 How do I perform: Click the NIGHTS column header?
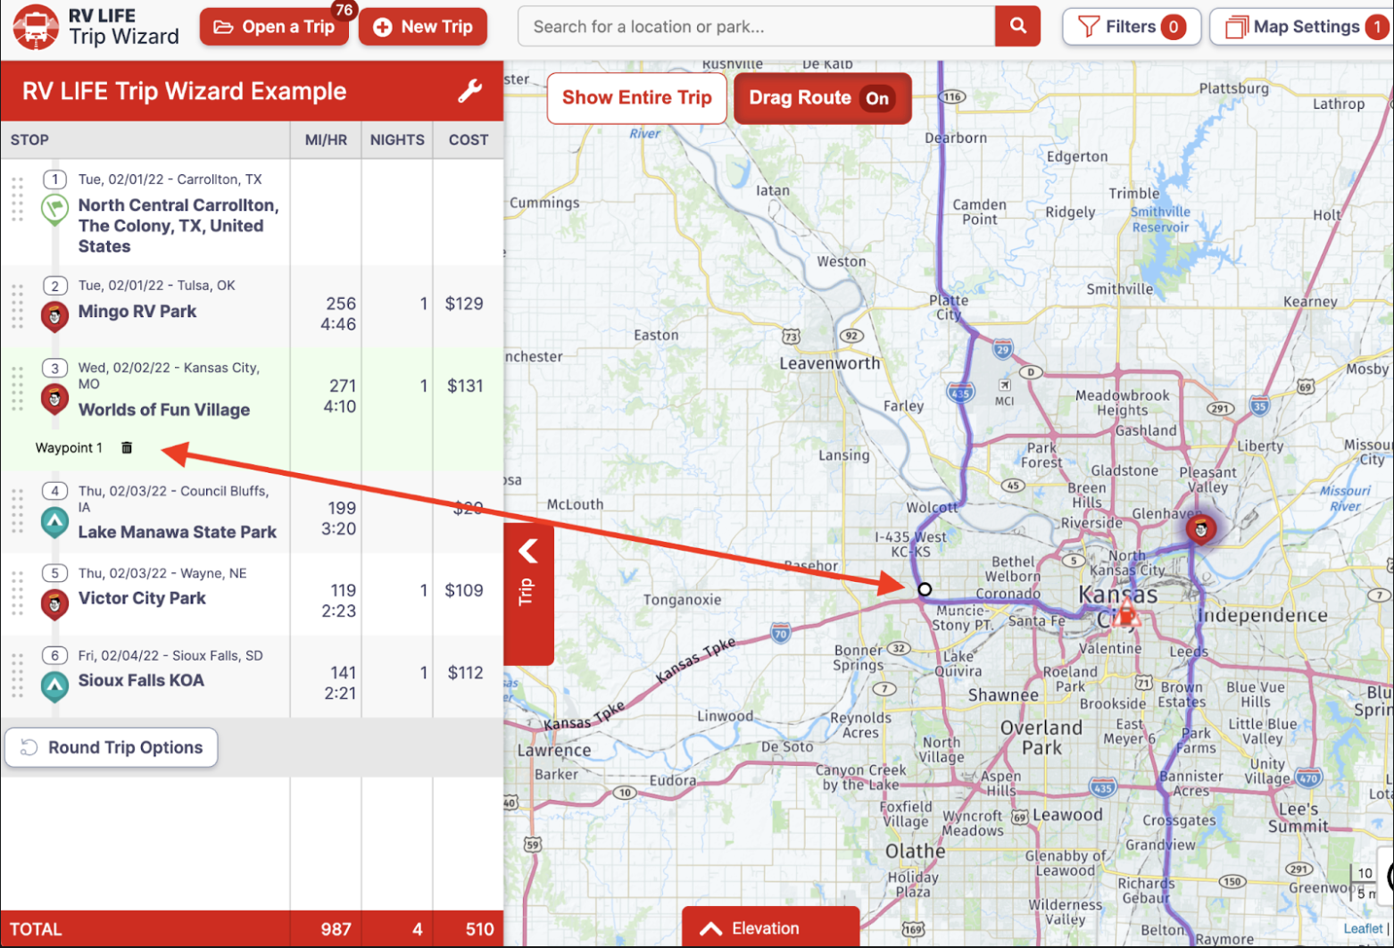(397, 140)
